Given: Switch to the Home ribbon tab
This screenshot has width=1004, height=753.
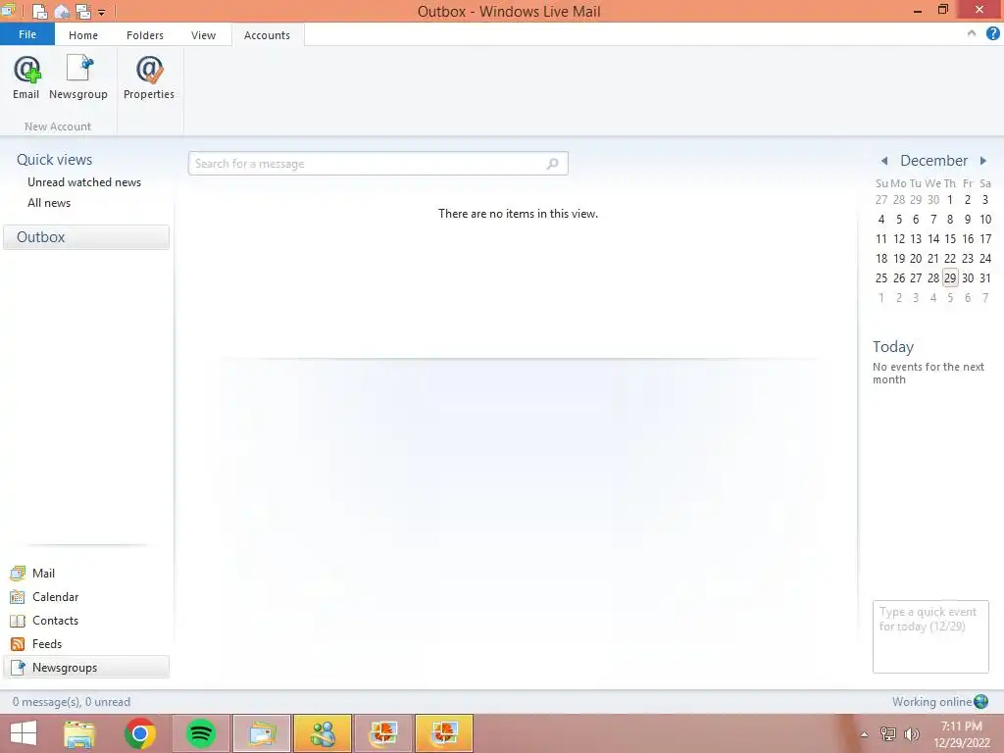Looking at the screenshot, I should [83, 35].
